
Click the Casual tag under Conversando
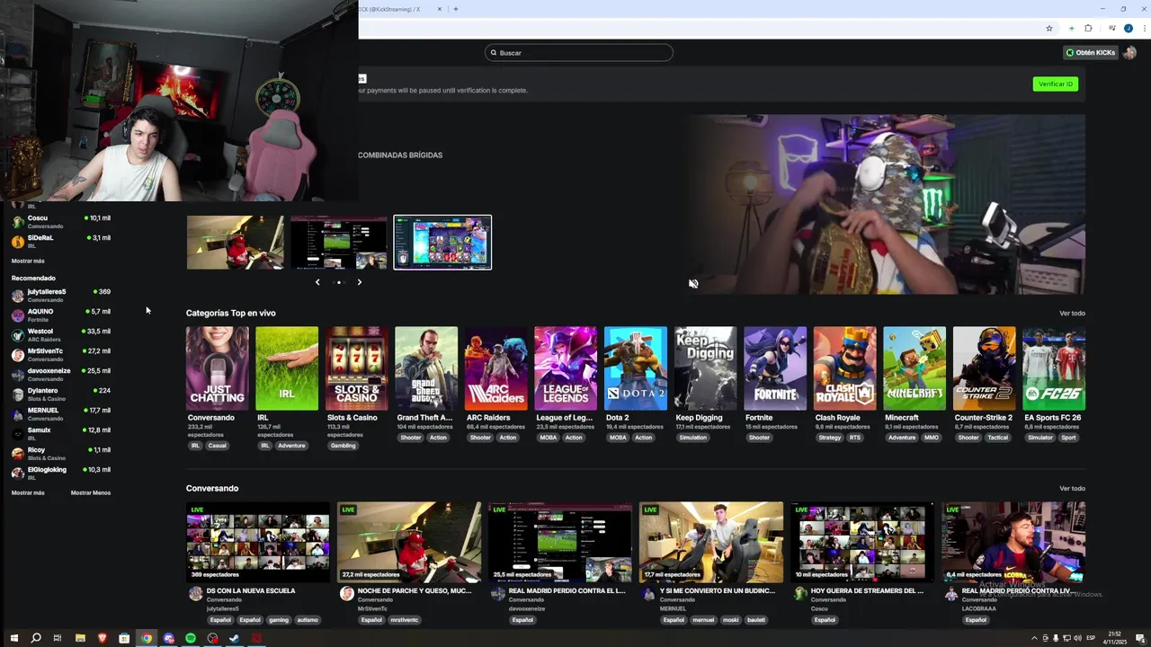point(218,446)
